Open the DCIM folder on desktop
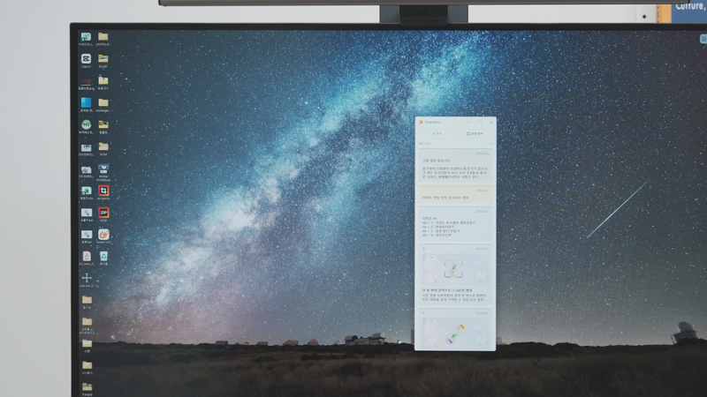 coord(103,146)
